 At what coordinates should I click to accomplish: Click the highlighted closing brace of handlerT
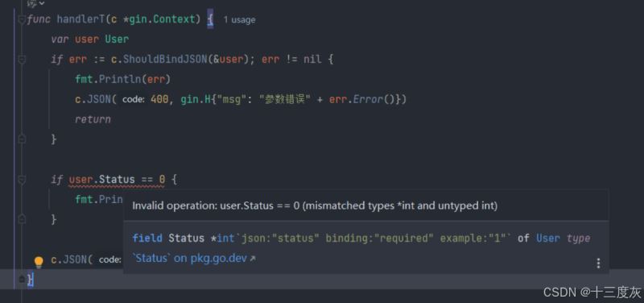pyautogui.click(x=31, y=279)
